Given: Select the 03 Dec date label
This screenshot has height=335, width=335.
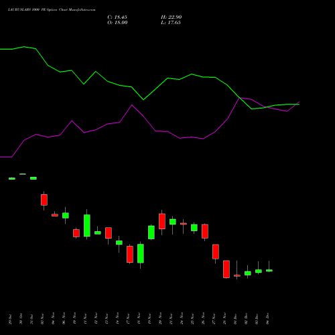Looking at the screenshot, I should pos(257,319).
